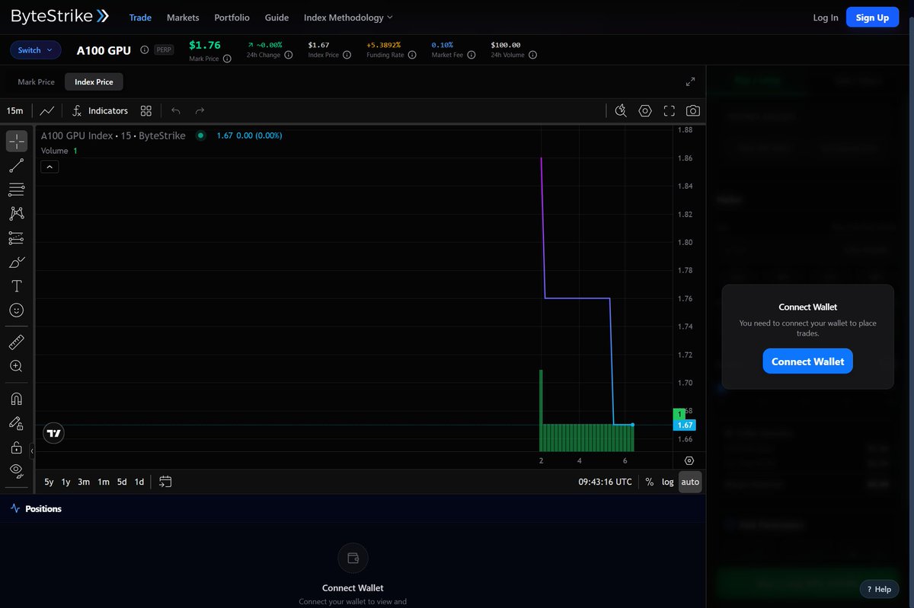Show Market Fee info icon

click(471, 55)
